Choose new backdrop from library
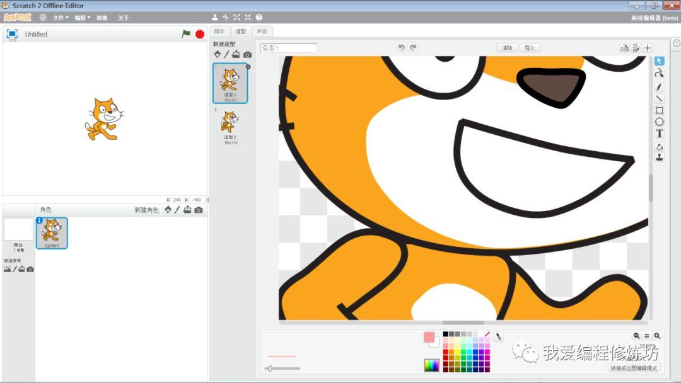 click(7, 269)
